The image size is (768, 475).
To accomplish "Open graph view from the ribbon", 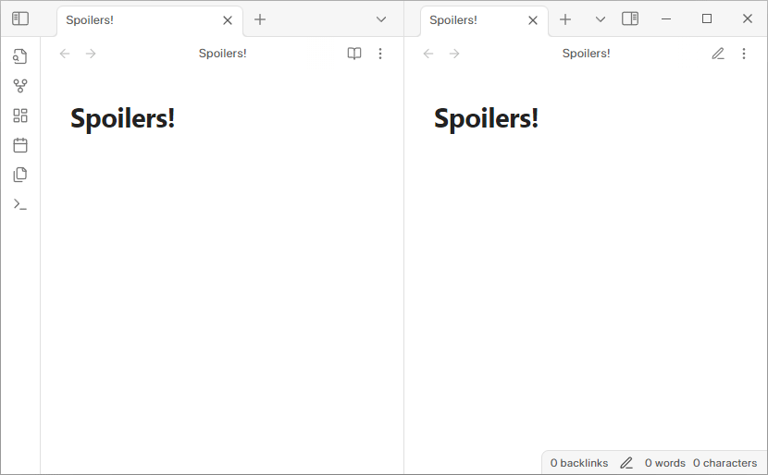I will click(x=20, y=86).
